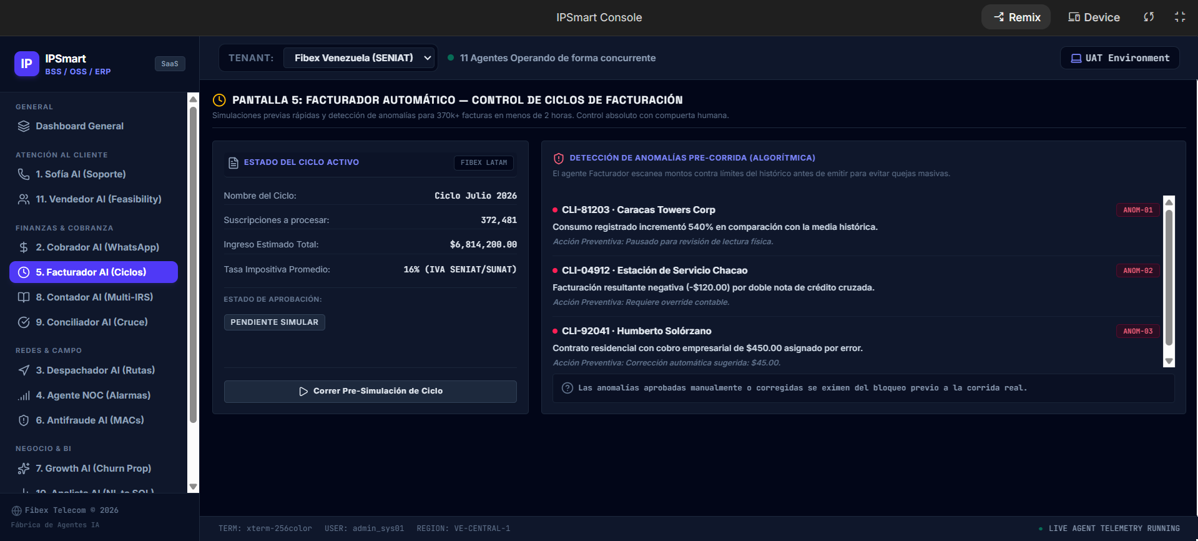
Task: Click the clock icon beside Facturador AI
Action: click(x=24, y=272)
